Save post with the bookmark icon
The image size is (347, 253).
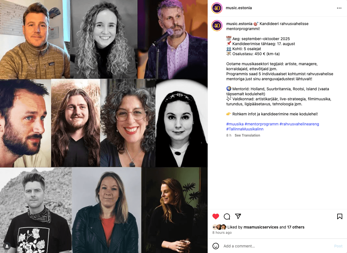(x=340, y=216)
